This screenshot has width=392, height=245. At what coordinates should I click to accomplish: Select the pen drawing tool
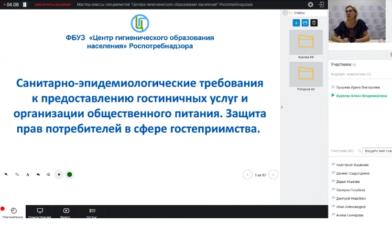(6, 175)
